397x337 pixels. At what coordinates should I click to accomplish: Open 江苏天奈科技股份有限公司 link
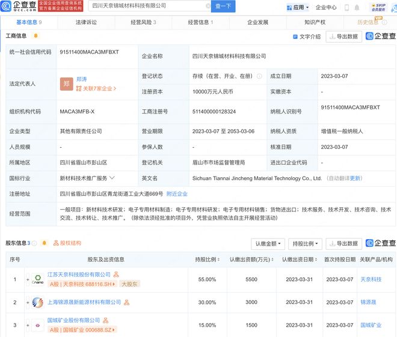79,275
